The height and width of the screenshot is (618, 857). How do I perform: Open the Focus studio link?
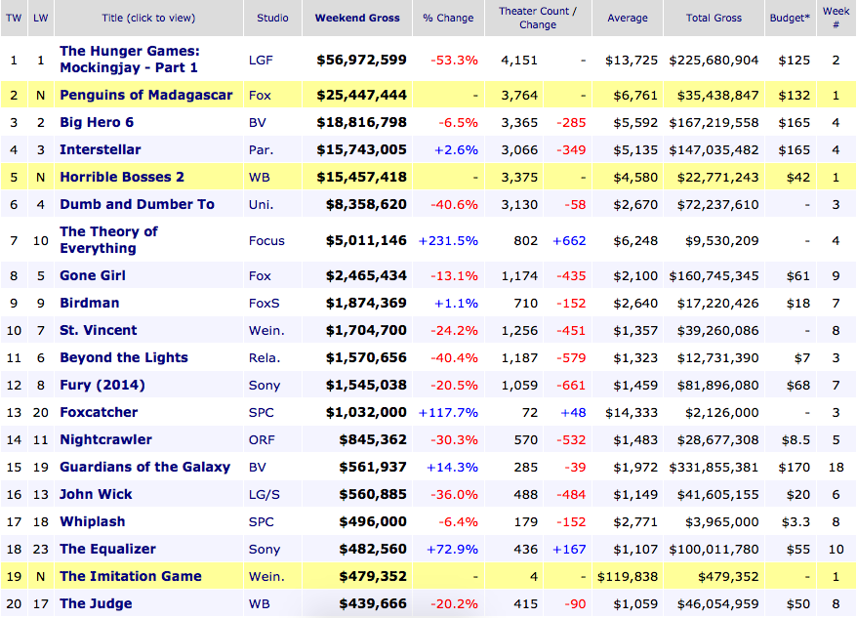[x=266, y=240]
